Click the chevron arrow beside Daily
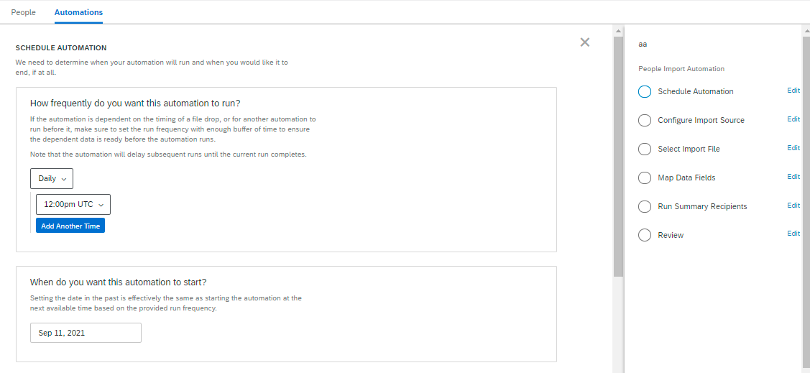Screen dimensions: 810x373 click(63, 179)
